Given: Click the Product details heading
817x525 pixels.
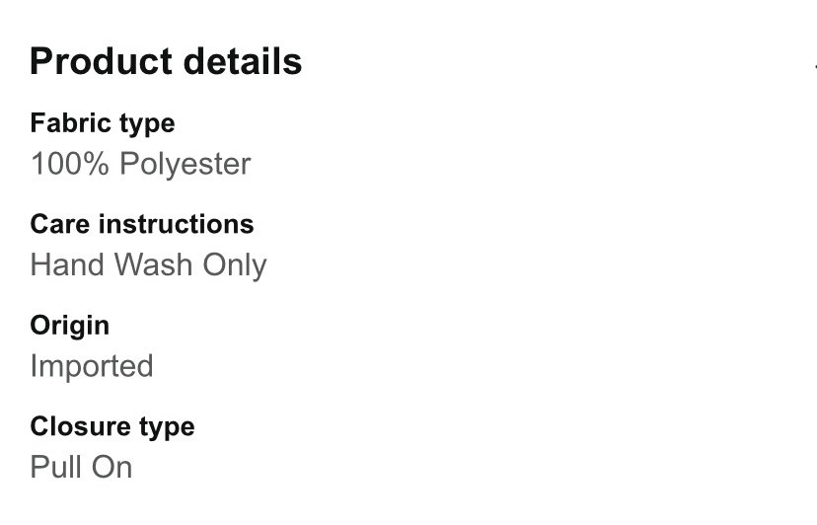Looking at the screenshot, I should tap(166, 61).
